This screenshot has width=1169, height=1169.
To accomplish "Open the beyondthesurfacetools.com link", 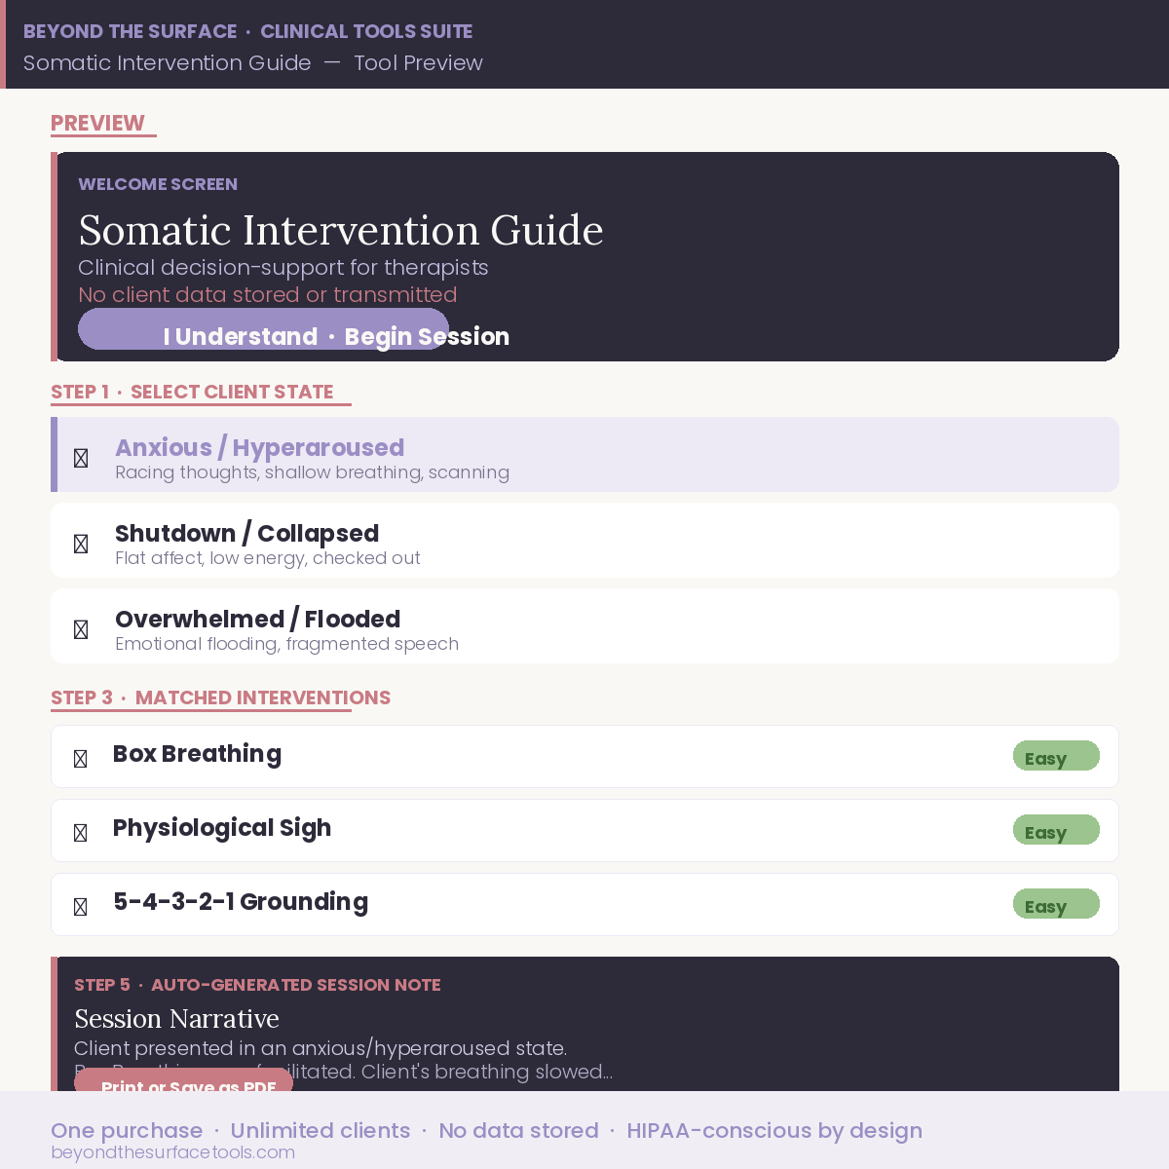I will point(172,1152).
